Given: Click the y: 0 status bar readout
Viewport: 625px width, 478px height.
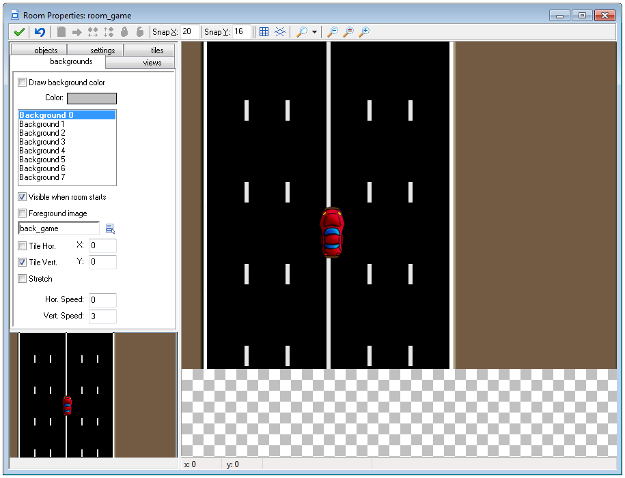Looking at the screenshot, I should click(x=233, y=464).
